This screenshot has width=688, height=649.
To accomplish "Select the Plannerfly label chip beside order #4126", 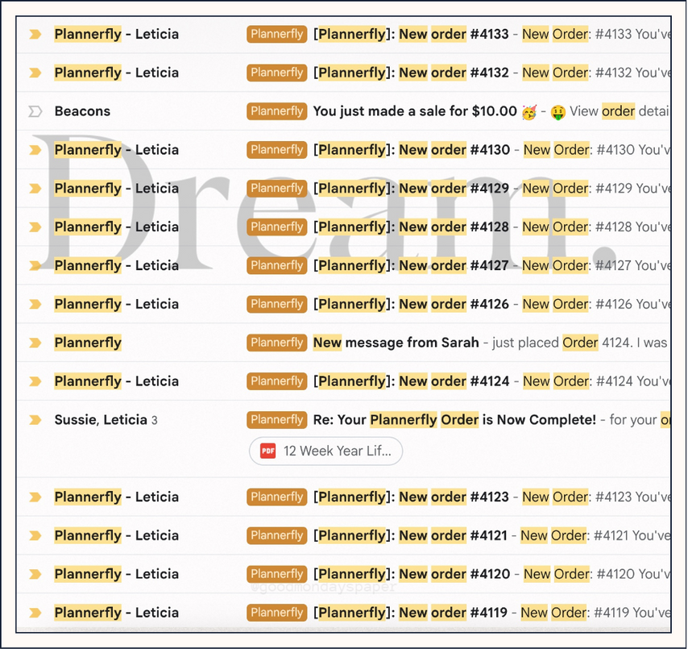I will 277,304.
